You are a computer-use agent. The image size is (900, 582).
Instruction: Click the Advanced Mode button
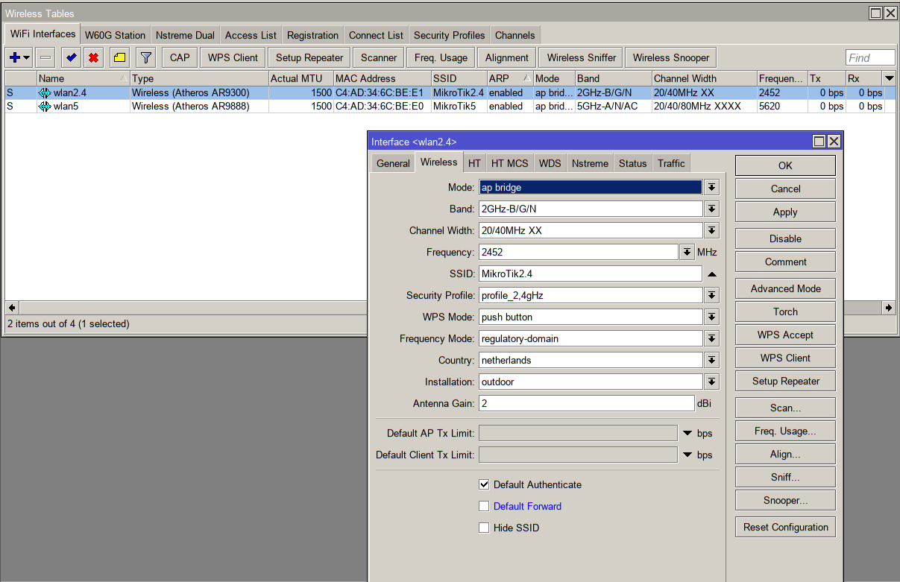coord(785,288)
